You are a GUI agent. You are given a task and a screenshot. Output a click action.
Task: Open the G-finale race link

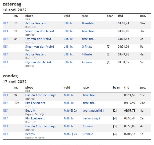point(87,47)
